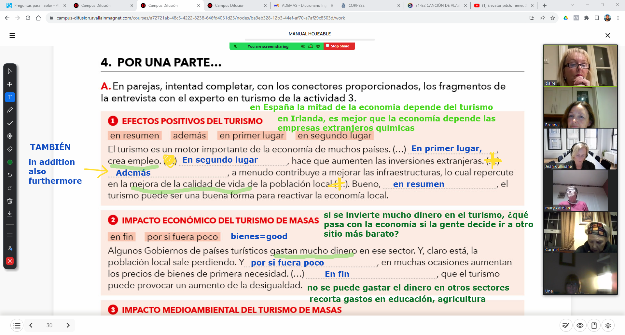Open the annotation toolbar hamburger menu
This screenshot has height=335, width=625.
tap(10, 235)
